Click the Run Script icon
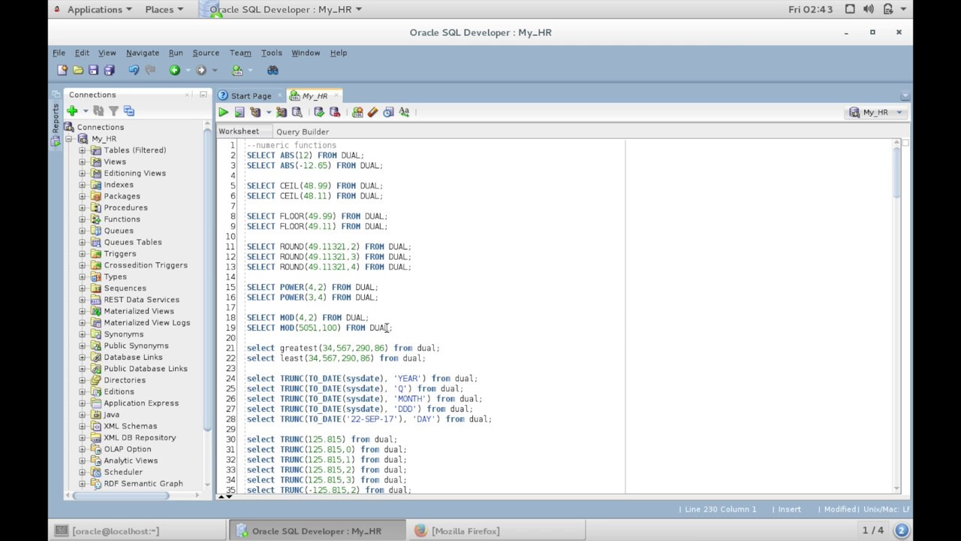The image size is (961, 541). 239,112
